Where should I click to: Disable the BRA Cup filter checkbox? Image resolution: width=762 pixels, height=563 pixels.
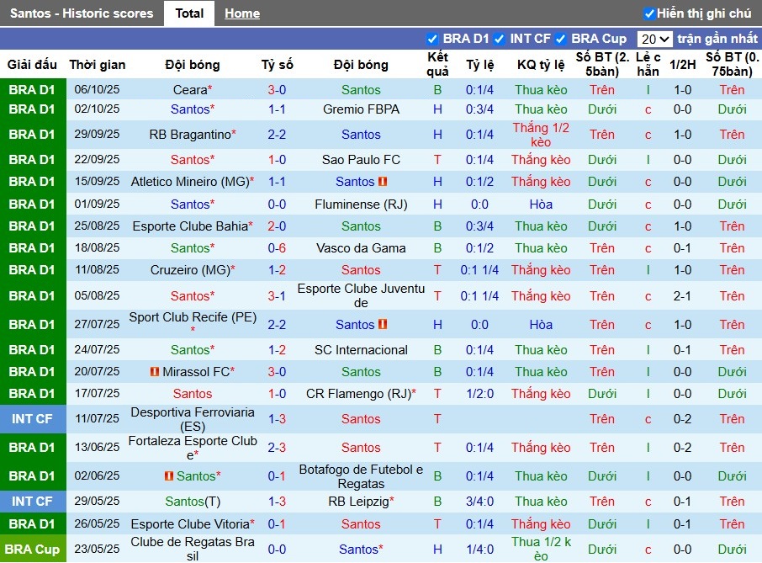click(561, 39)
